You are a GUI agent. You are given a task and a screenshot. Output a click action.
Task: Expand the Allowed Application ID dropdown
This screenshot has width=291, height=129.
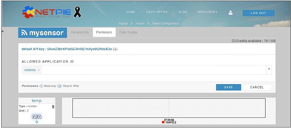(269, 70)
